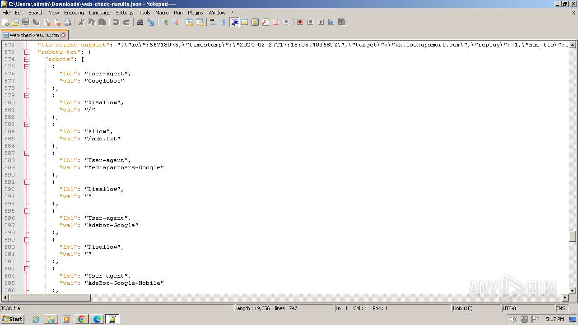
Task: Fold the Disallow object at line 579
Action: coord(27,95)
